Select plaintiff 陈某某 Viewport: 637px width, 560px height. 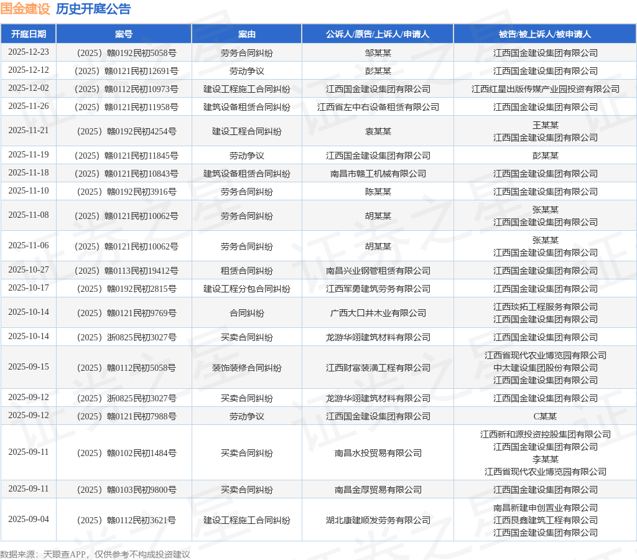[x=378, y=192]
